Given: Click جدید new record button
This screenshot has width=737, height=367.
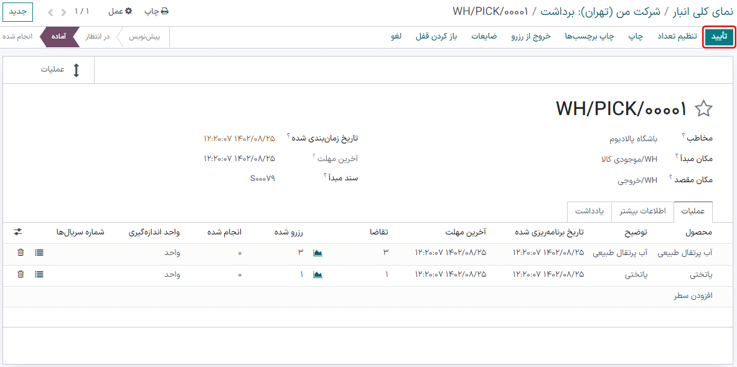Looking at the screenshot, I should point(18,11).
